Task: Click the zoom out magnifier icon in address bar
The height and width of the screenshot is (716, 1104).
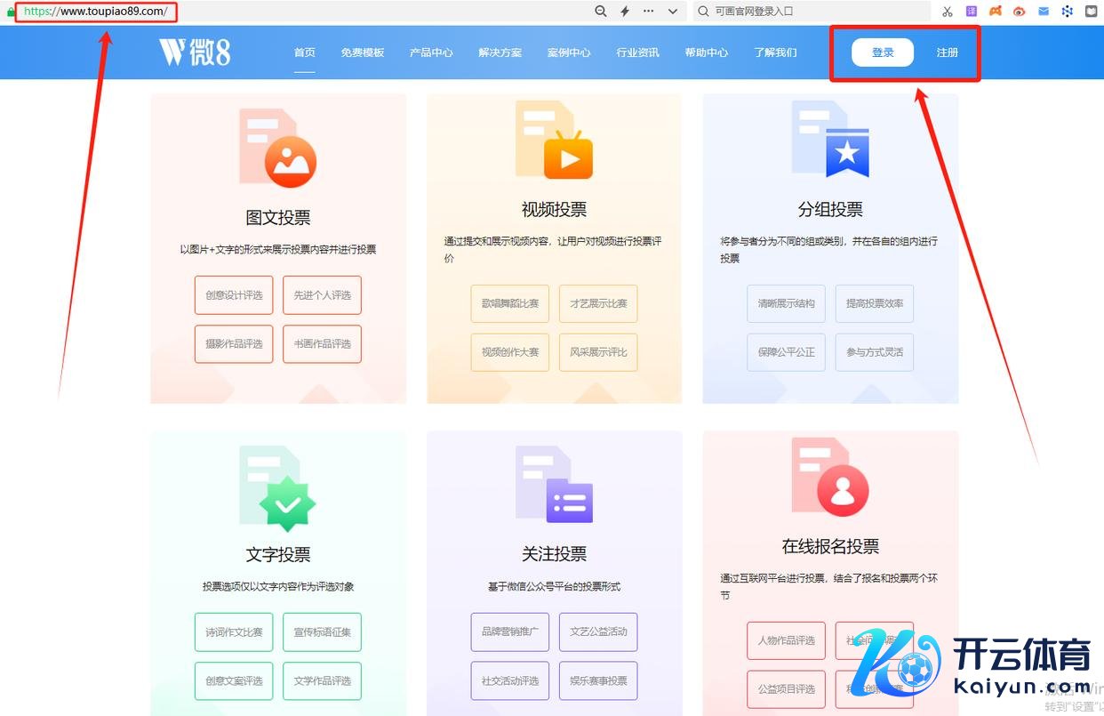Action: tap(601, 12)
